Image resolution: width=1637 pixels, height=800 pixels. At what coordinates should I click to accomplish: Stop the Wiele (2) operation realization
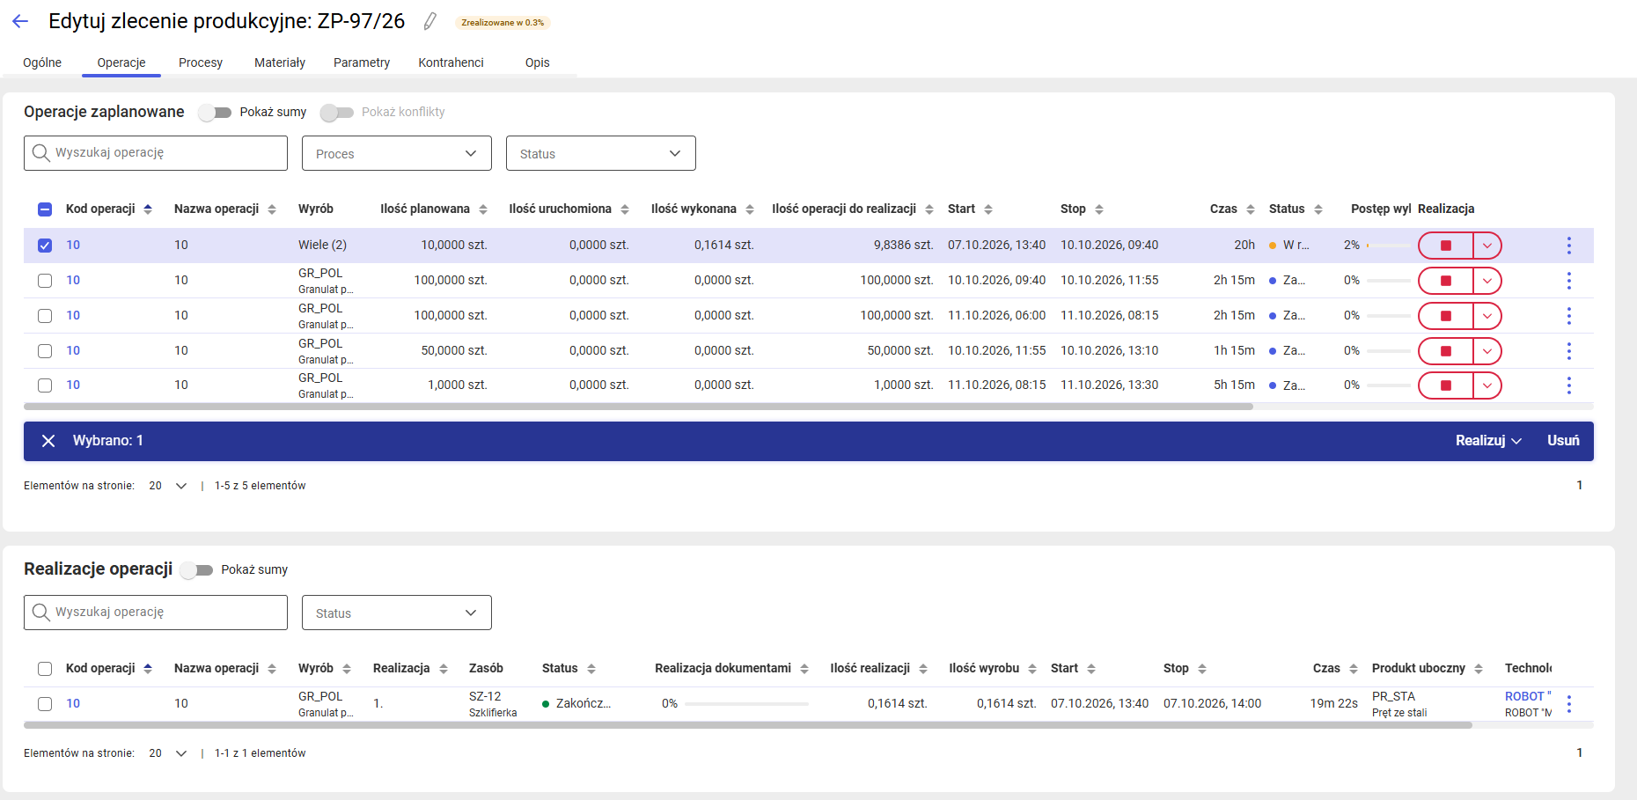coord(1445,246)
